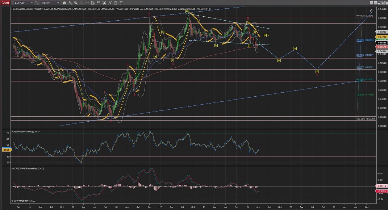This screenshot has height=210, width=388.
Task: Click the zoom in magnifier icon
Action: (76, 3)
